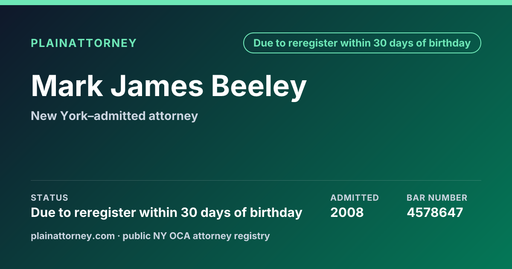Click the bar number 4578647
Viewport: 512px width, 269px height.
[x=435, y=212]
